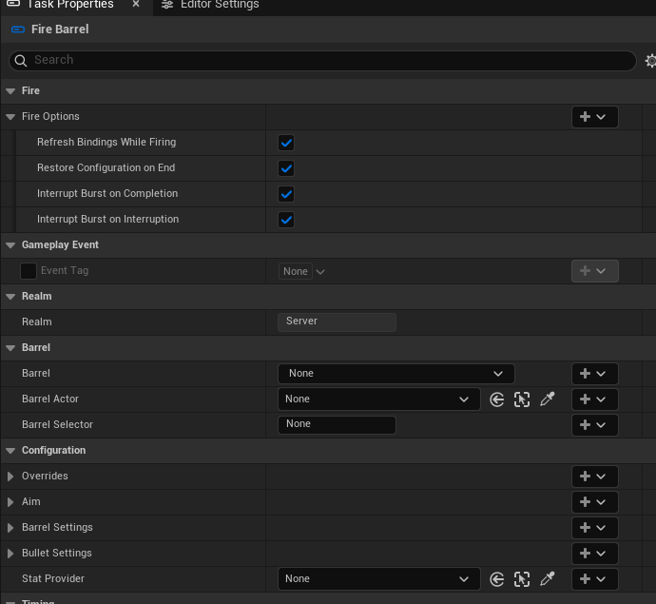Use selected asset for Barrel Actor
Viewport: 656px width, 604px height.
point(496,399)
